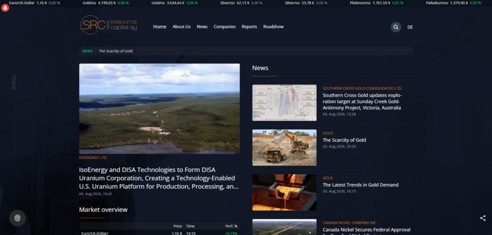Click Gold/oz 4.199,03 $ ticker entry

(105, 3)
